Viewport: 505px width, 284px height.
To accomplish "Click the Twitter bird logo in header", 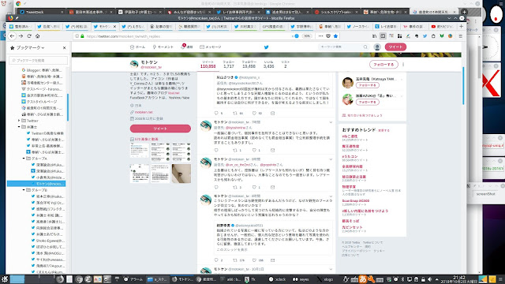I will click(267, 47).
